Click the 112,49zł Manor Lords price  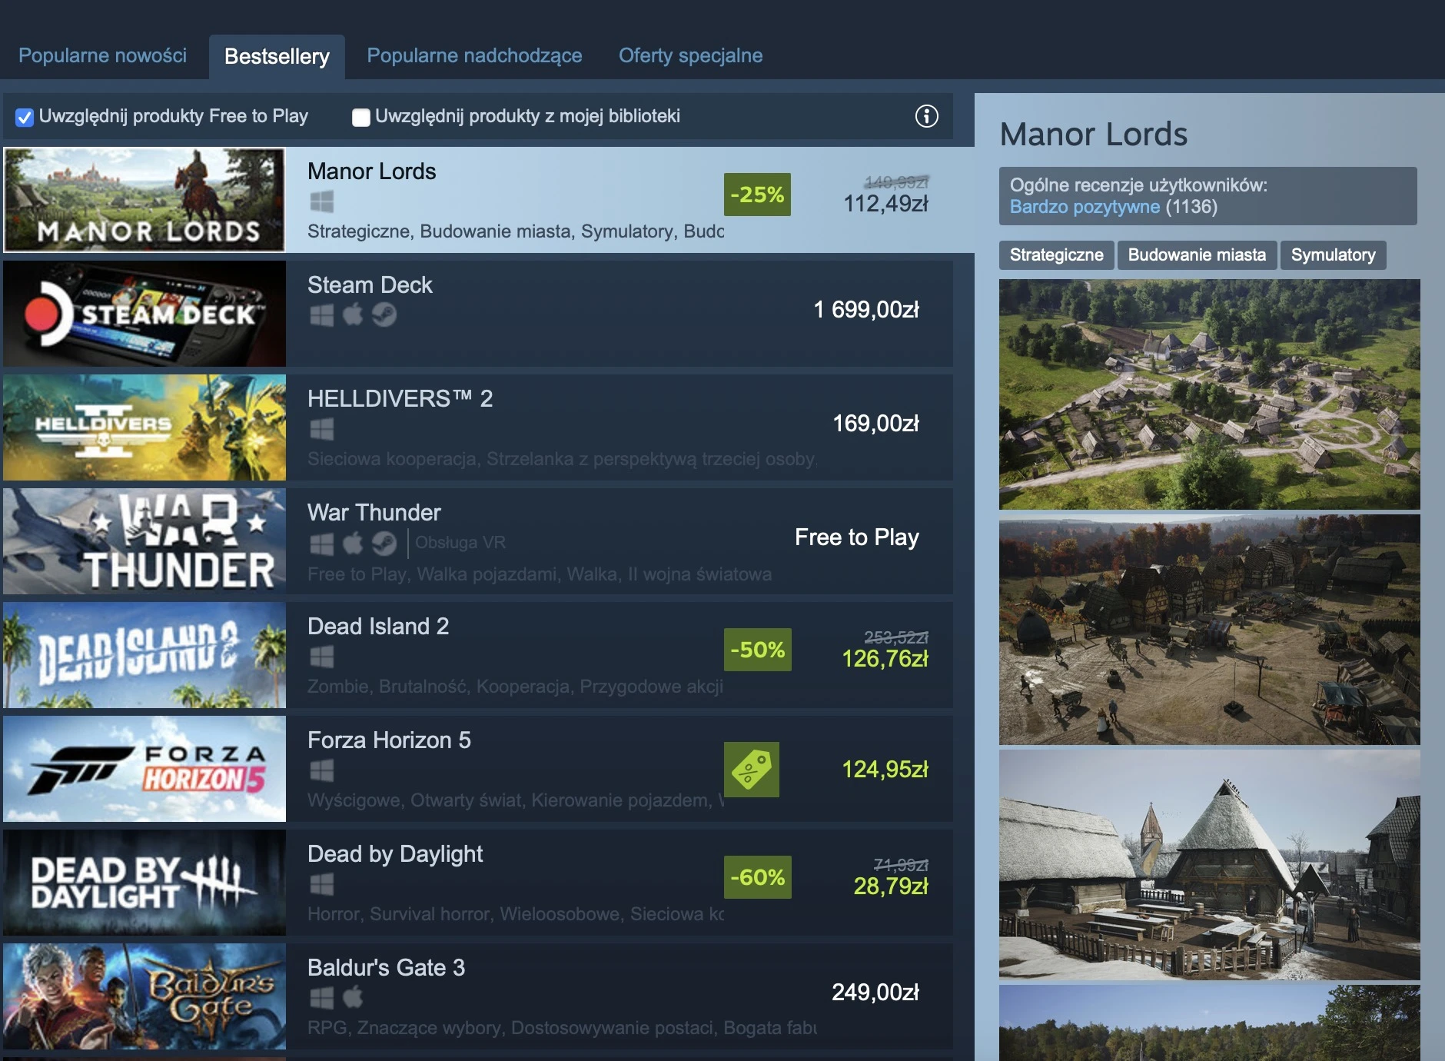(886, 203)
